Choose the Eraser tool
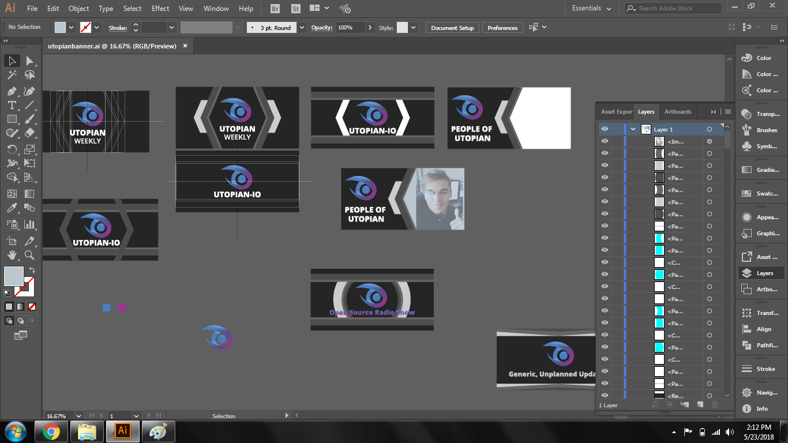Image resolution: width=788 pixels, height=443 pixels. 29,133
